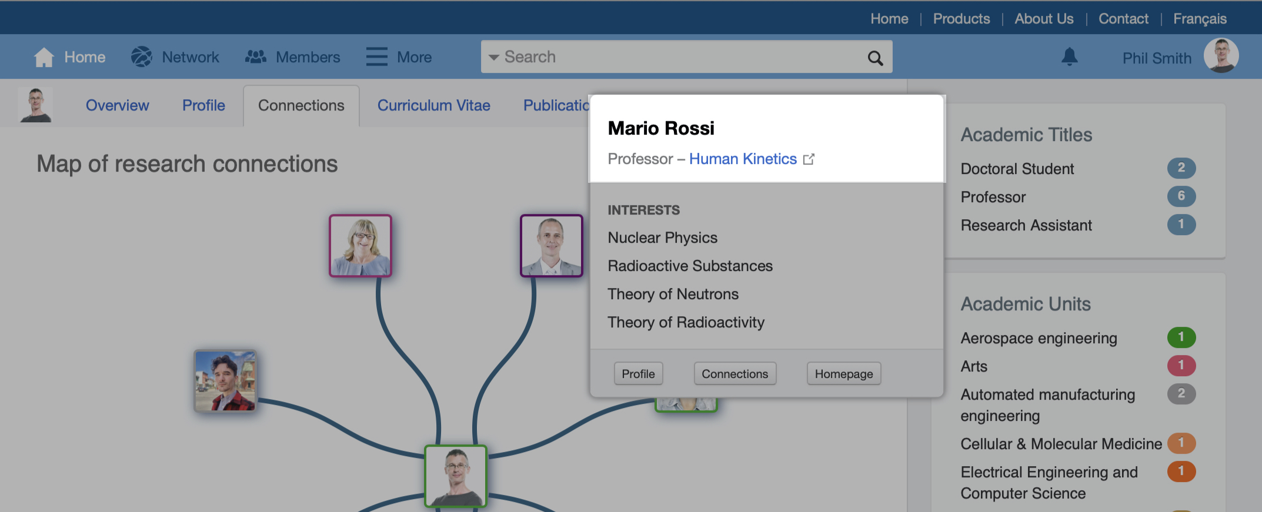Viewport: 1262px width, 512px height.
Task: Click the Profile button in Mario Rossi popup
Action: (x=638, y=374)
